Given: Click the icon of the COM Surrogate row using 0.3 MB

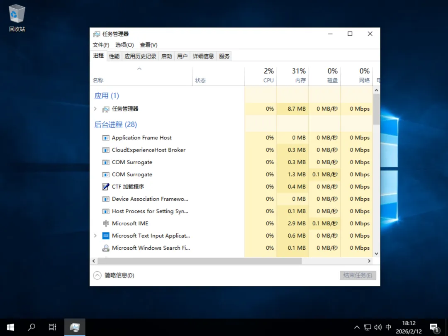Looking at the screenshot, I should pos(106,162).
